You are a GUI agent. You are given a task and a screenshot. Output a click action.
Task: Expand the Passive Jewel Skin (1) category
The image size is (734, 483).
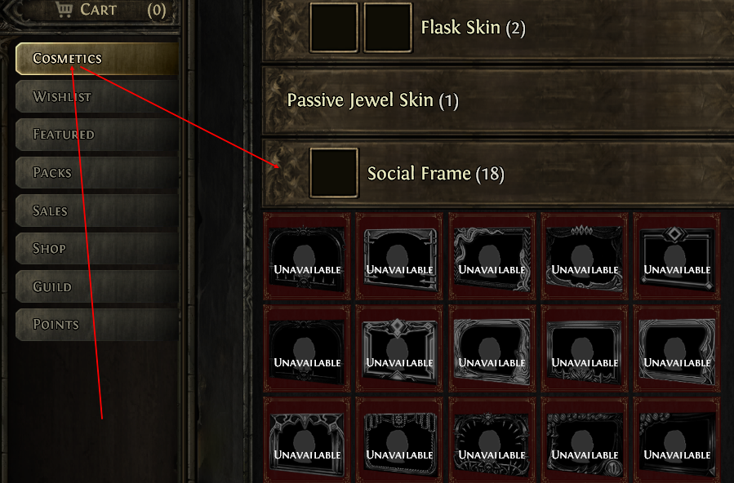click(498, 100)
